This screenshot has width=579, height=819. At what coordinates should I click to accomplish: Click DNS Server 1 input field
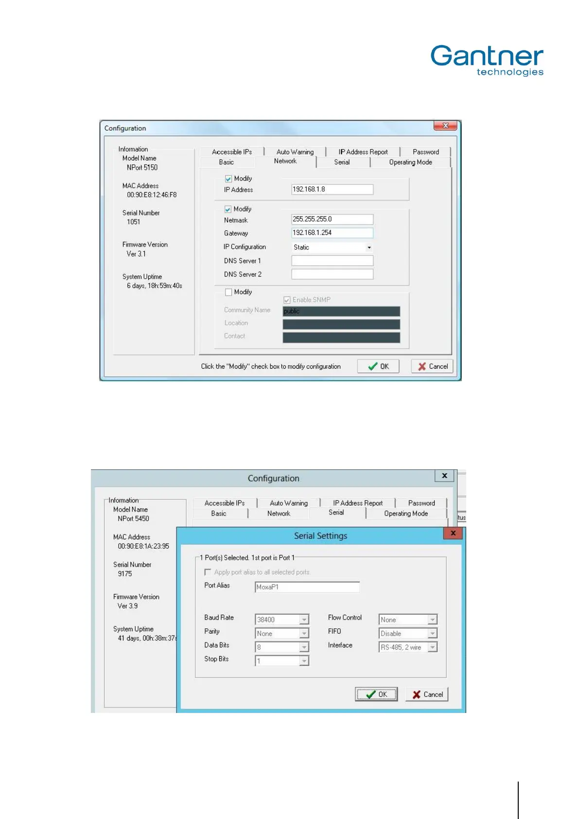pyautogui.click(x=332, y=261)
